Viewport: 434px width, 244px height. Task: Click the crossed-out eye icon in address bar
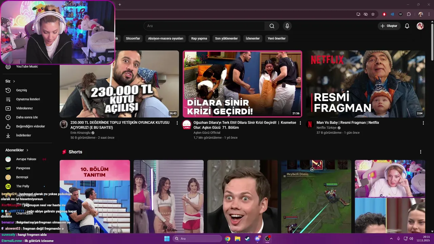tap(366, 14)
